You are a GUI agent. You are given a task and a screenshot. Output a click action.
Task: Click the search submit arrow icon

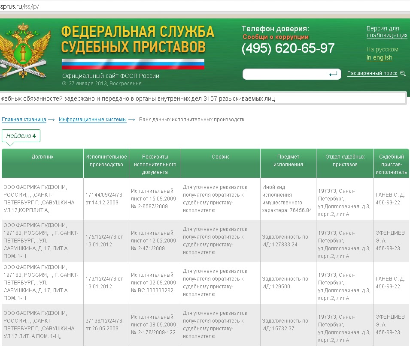333,75
